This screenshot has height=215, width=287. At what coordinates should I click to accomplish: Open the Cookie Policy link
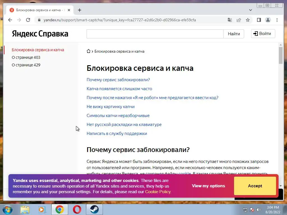(x=158, y=192)
